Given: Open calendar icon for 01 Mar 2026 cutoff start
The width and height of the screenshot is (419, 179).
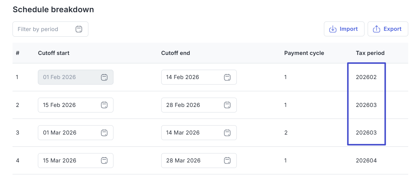Looking at the screenshot, I should [x=104, y=133].
